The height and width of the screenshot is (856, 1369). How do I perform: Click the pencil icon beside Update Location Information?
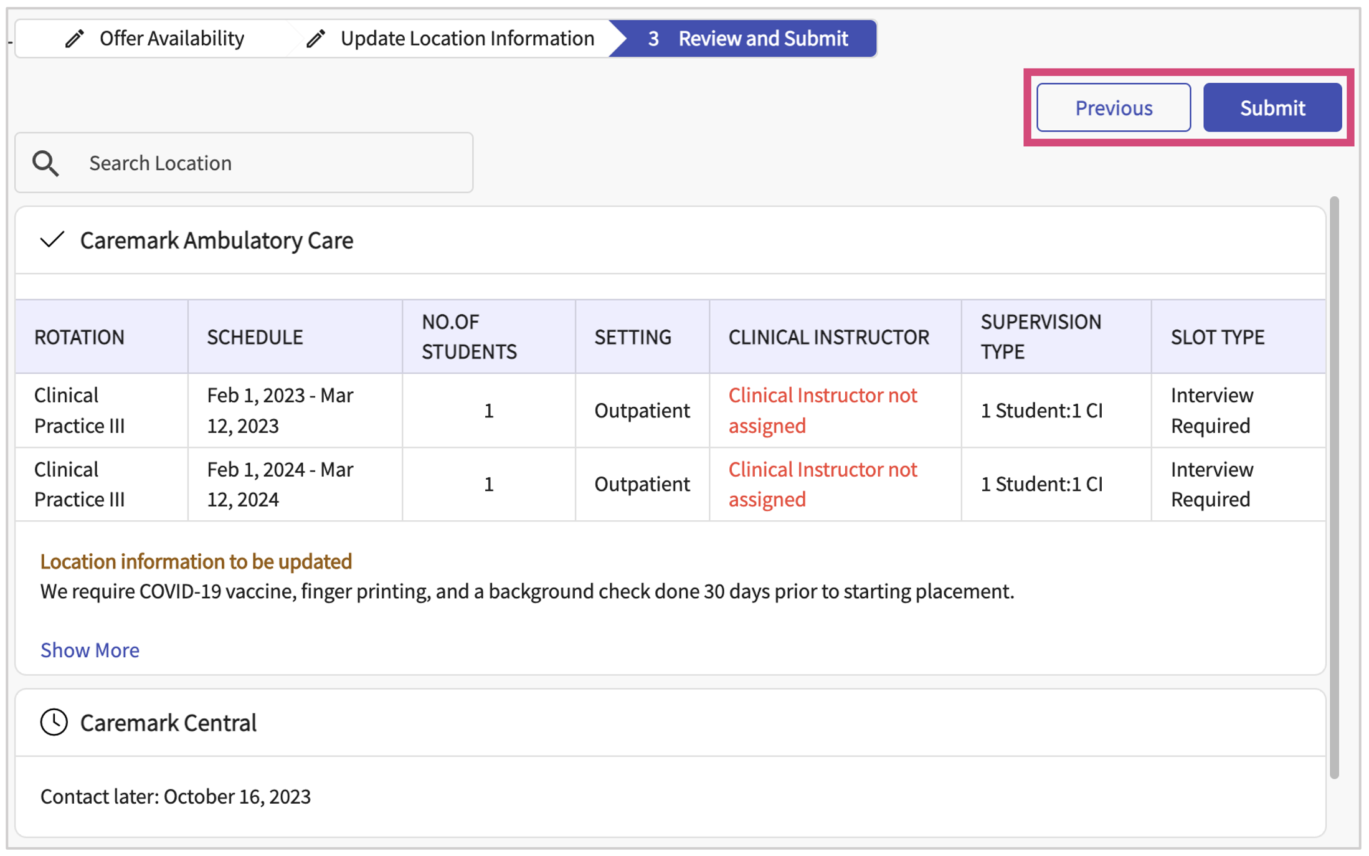click(x=316, y=39)
